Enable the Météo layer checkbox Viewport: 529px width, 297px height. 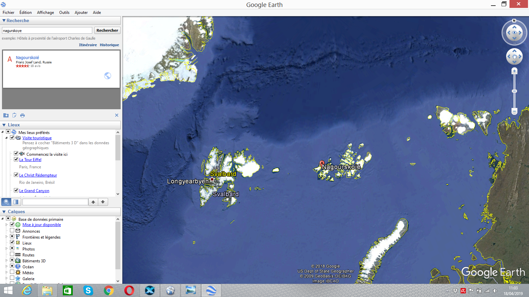click(12, 272)
